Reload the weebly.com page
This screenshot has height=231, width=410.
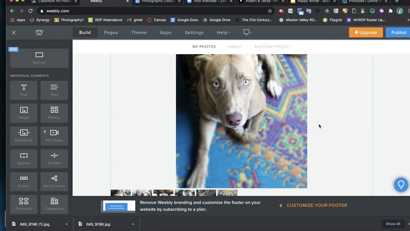pos(30,11)
